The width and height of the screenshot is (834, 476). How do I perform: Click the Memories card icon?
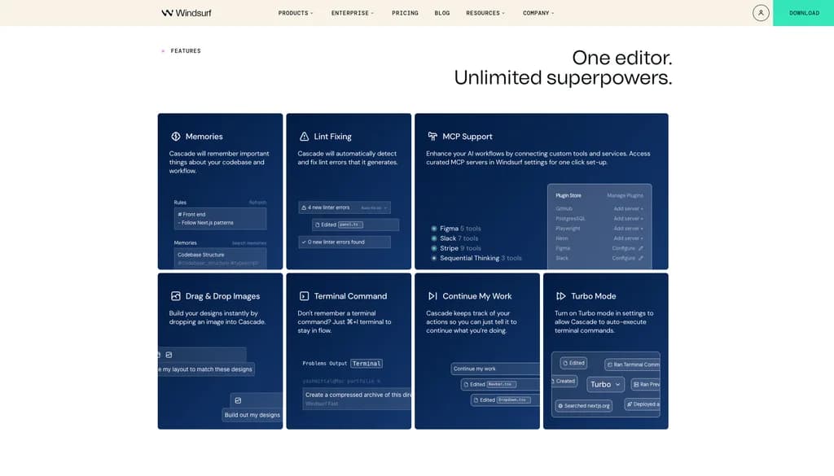tap(176, 137)
